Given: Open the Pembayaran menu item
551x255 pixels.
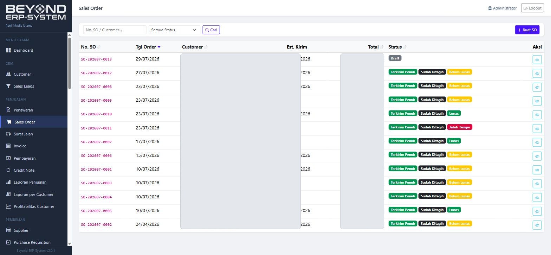Looking at the screenshot, I should coord(34,158).
